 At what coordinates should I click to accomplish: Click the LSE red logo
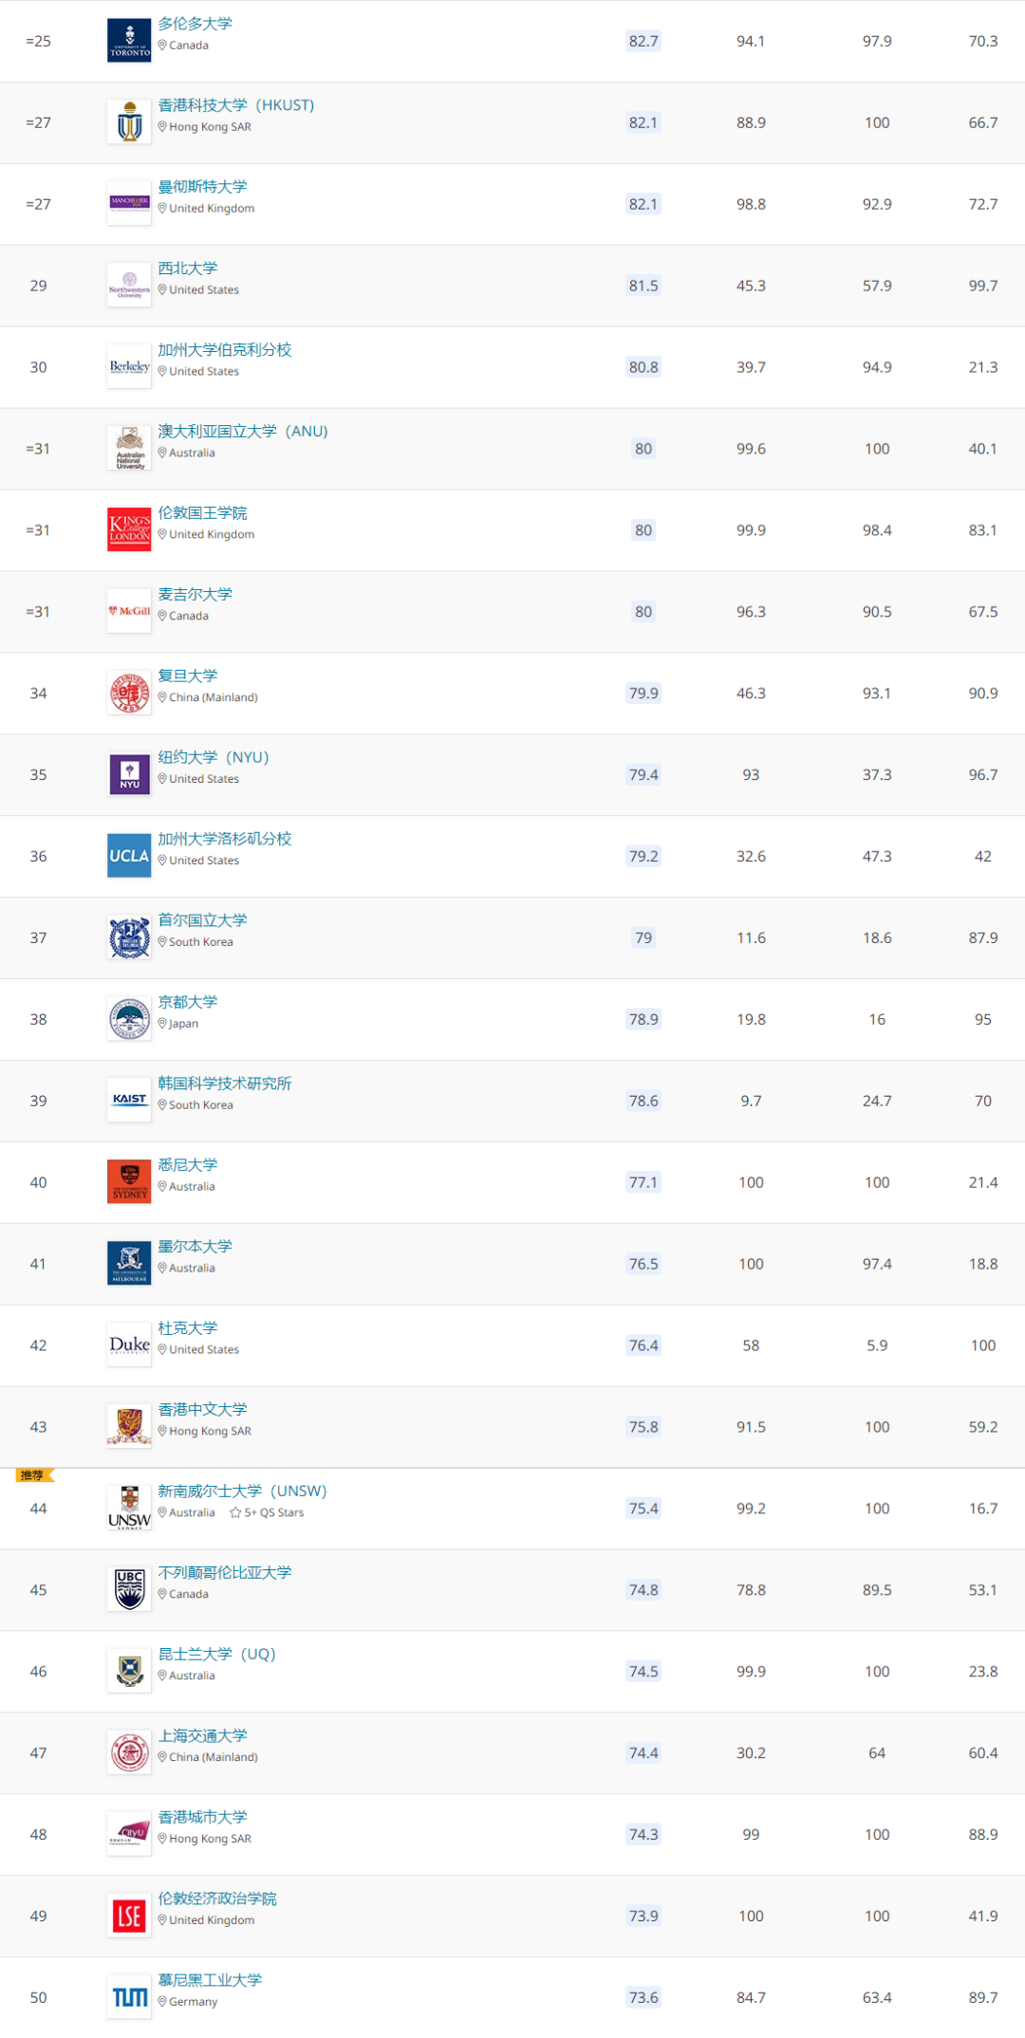point(129,1916)
